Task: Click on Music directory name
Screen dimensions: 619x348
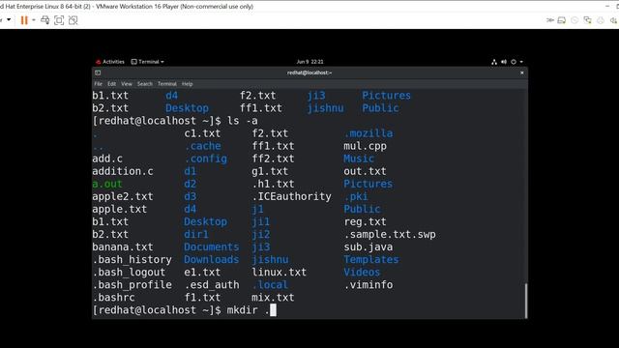Action: (x=359, y=159)
